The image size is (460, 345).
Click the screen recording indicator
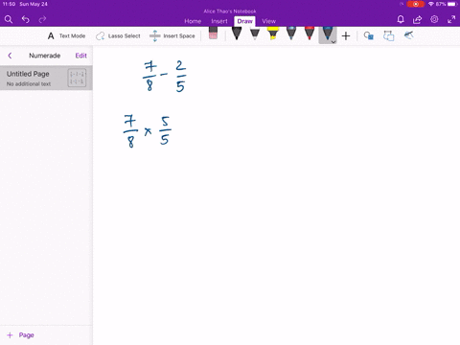416,4
